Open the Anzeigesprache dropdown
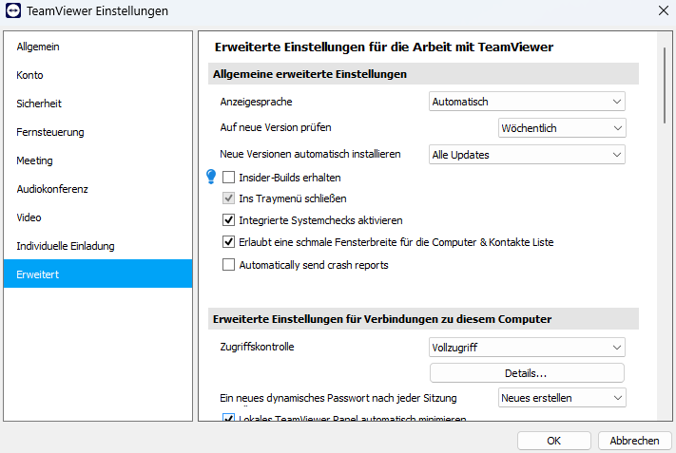This screenshot has height=453, width=676. pos(527,102)
